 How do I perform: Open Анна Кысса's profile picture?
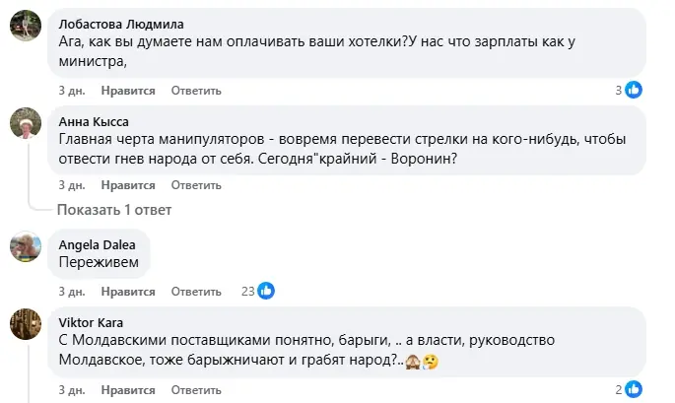click(x=26, y=123)
